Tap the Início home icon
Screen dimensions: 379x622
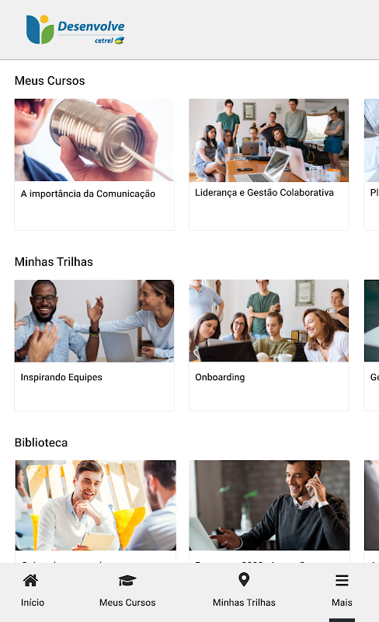coord(30,580)
